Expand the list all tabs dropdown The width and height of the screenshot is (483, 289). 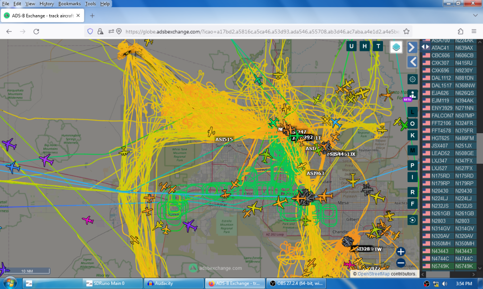475,16
